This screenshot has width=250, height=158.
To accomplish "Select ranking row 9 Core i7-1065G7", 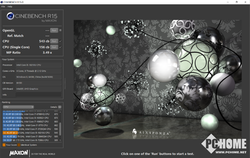I will click(x=31, y=122).
